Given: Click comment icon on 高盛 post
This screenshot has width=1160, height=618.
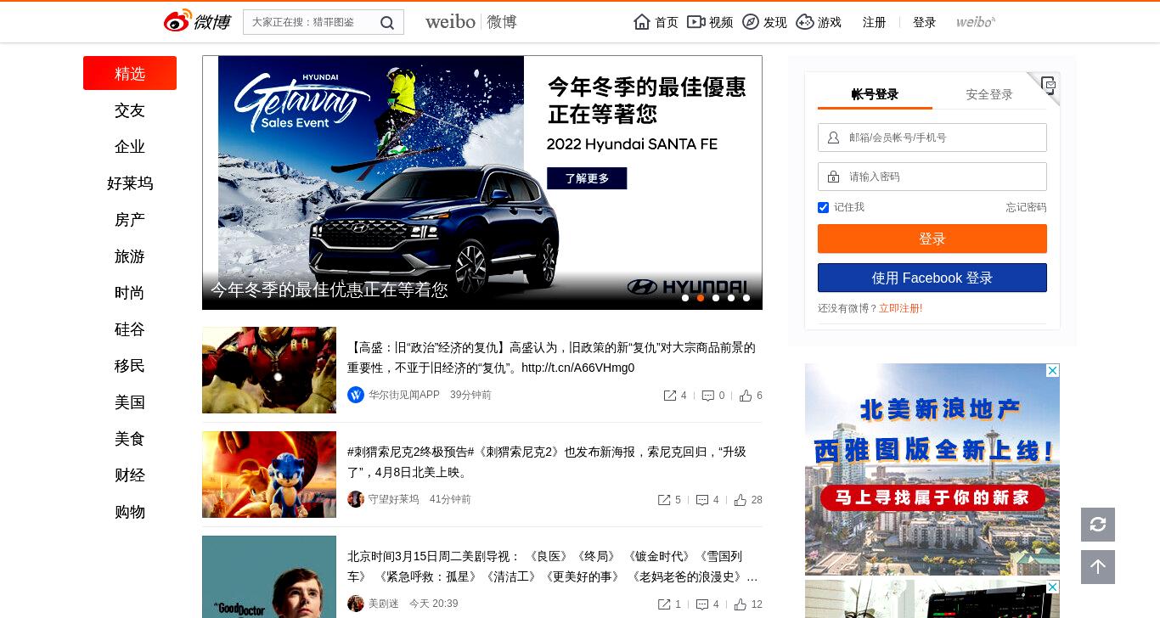Looking at the screenshot, I should click(708, 396).
